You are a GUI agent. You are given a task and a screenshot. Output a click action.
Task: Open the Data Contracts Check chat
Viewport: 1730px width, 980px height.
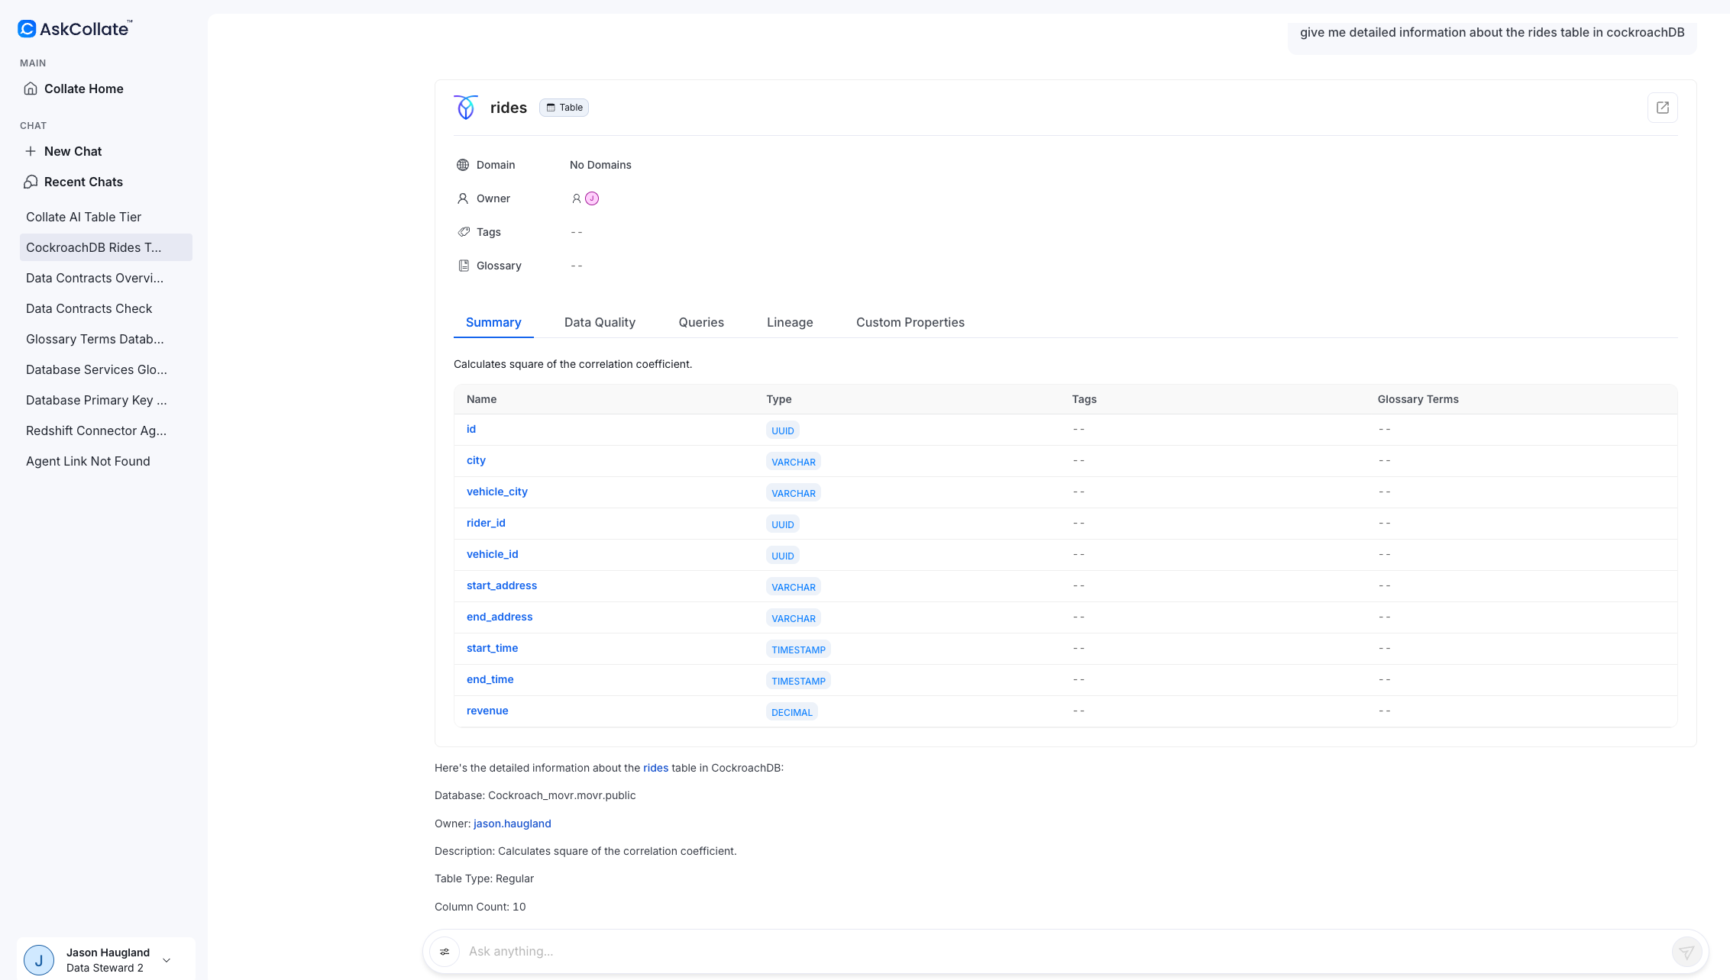coord(106,308)
